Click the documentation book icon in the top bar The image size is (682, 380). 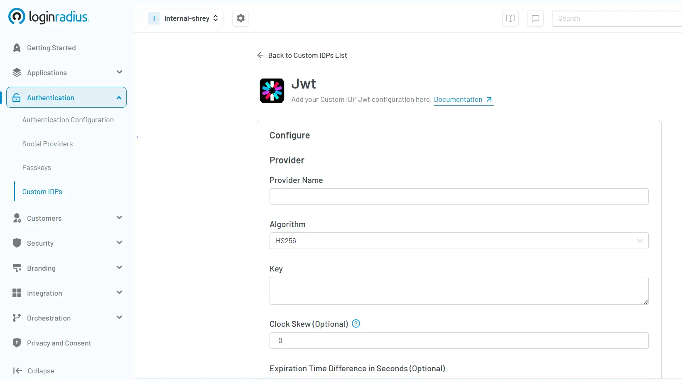click(510, 18)
